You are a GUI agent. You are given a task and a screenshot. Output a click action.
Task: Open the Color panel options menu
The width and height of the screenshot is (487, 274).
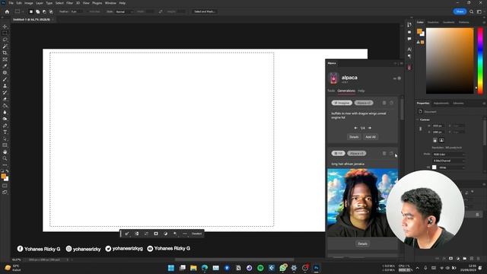point(484,22)
